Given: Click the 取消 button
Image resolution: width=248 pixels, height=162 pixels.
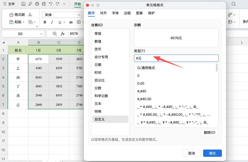Looking at the screenshot, I should click(192, 153).
